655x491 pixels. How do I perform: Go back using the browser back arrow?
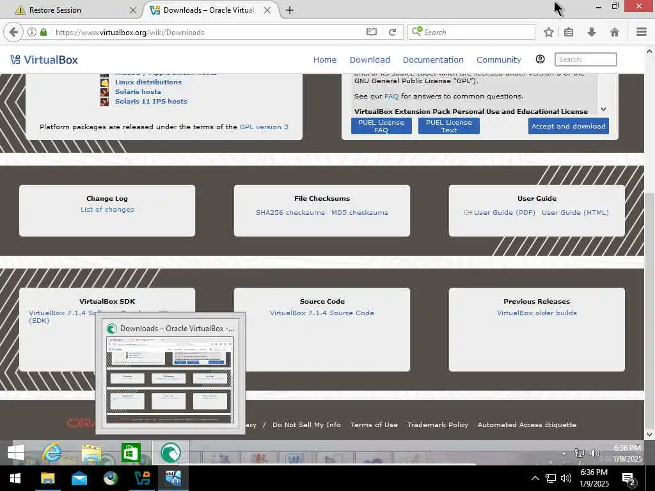(13, 32)
